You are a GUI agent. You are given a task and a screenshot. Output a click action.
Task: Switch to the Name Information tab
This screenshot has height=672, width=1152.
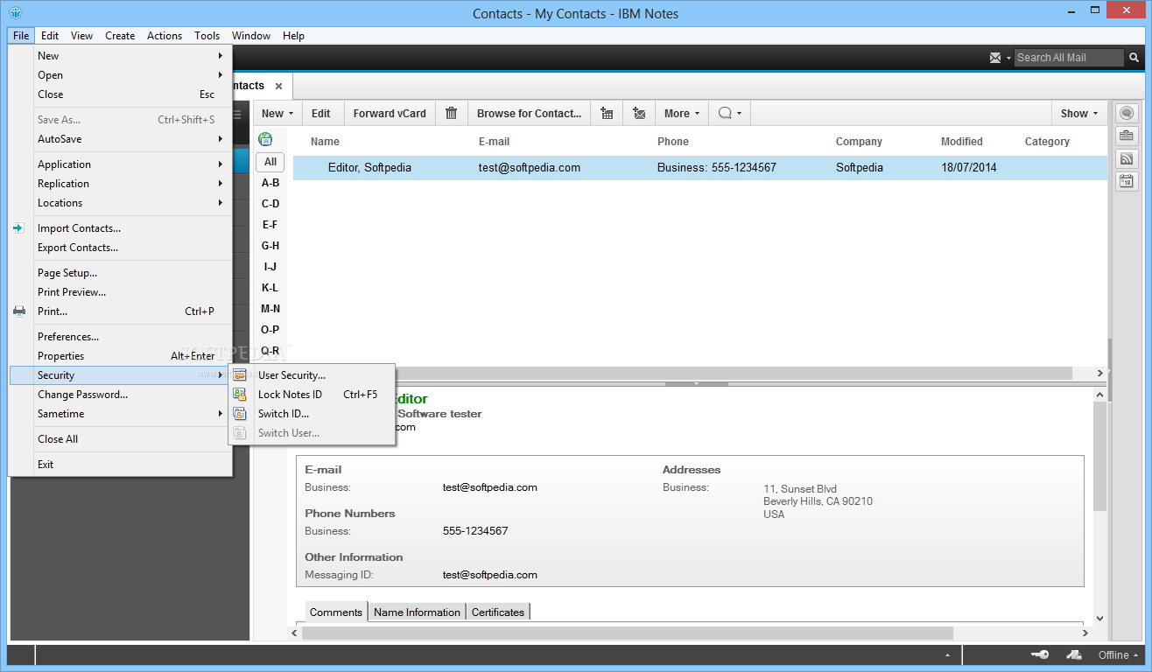point(417,612)
